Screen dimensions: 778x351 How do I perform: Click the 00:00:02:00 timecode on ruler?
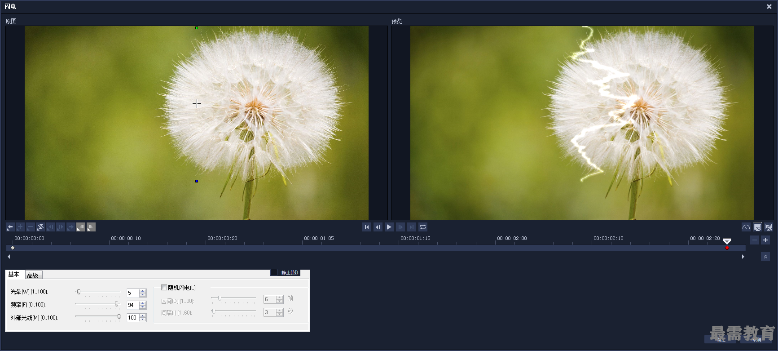[x=512, y=238]
